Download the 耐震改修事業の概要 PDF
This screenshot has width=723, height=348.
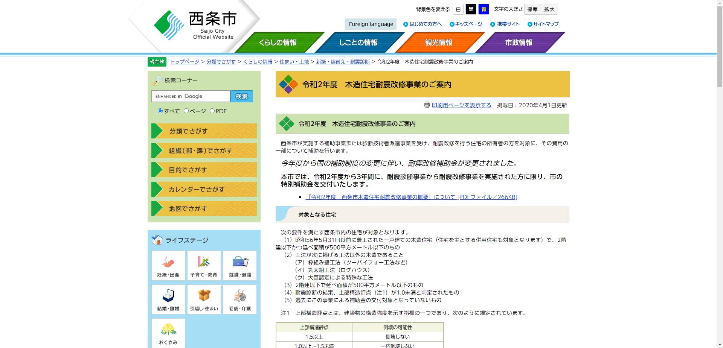point(412,197)
